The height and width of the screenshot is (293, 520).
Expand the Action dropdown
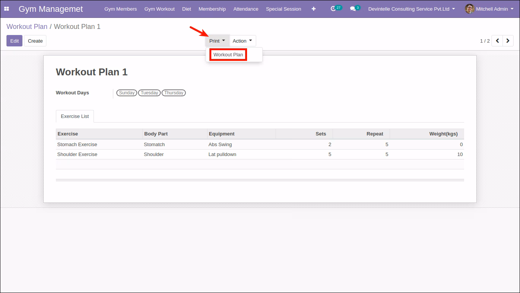coord(243,41)
